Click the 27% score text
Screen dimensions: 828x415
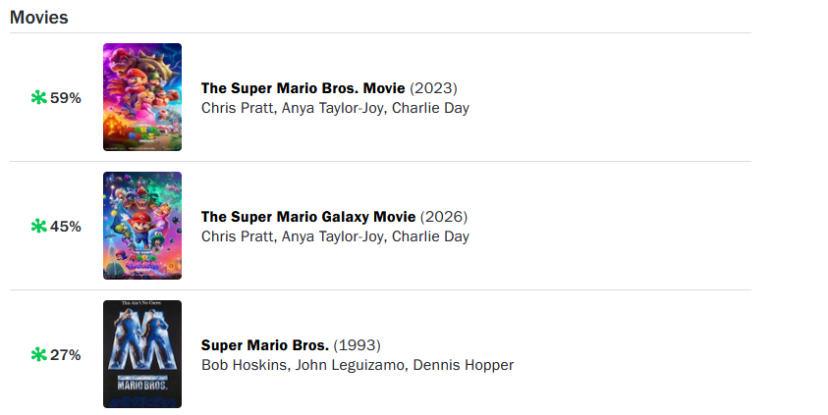point(66,355)
